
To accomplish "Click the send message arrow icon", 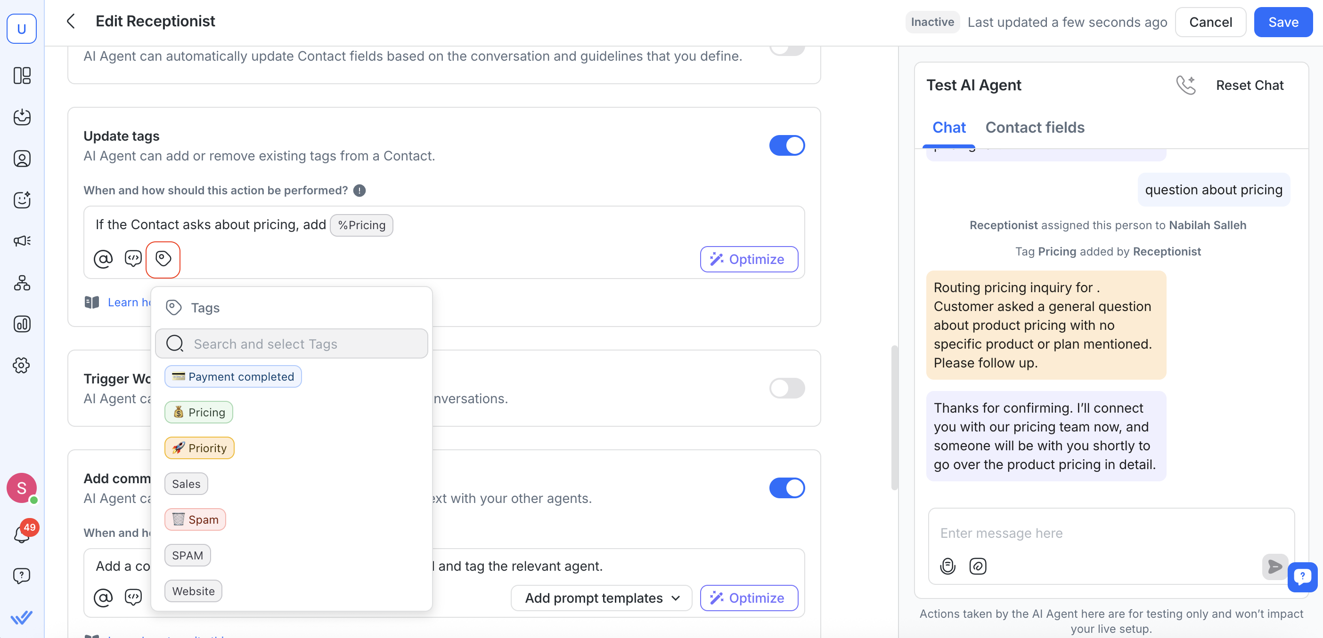I will coord(1275,566).
